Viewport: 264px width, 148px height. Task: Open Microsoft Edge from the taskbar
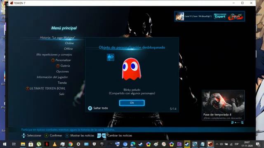(x=133, y=144)
